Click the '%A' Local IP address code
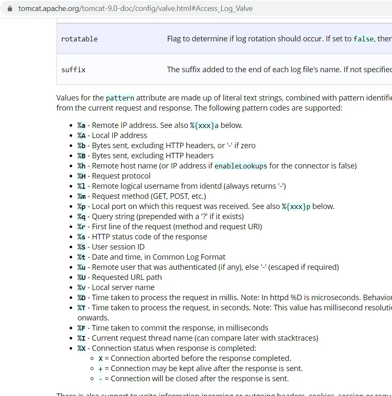The image size is (392, 396). 81,136
